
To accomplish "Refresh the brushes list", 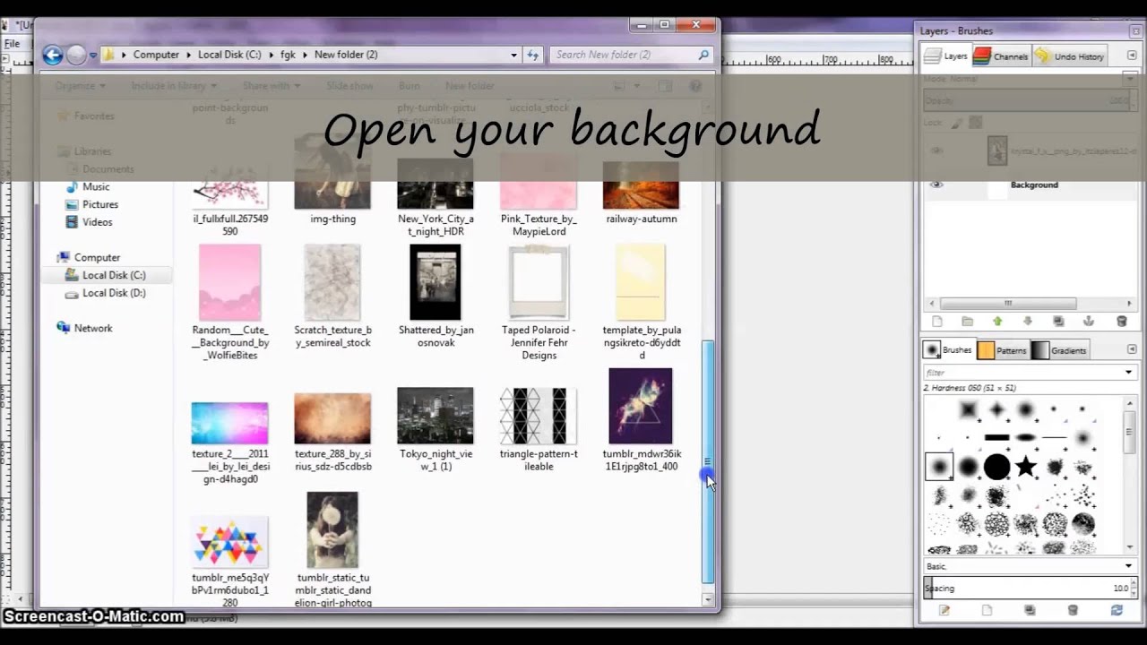I will tap(1117, 610).
